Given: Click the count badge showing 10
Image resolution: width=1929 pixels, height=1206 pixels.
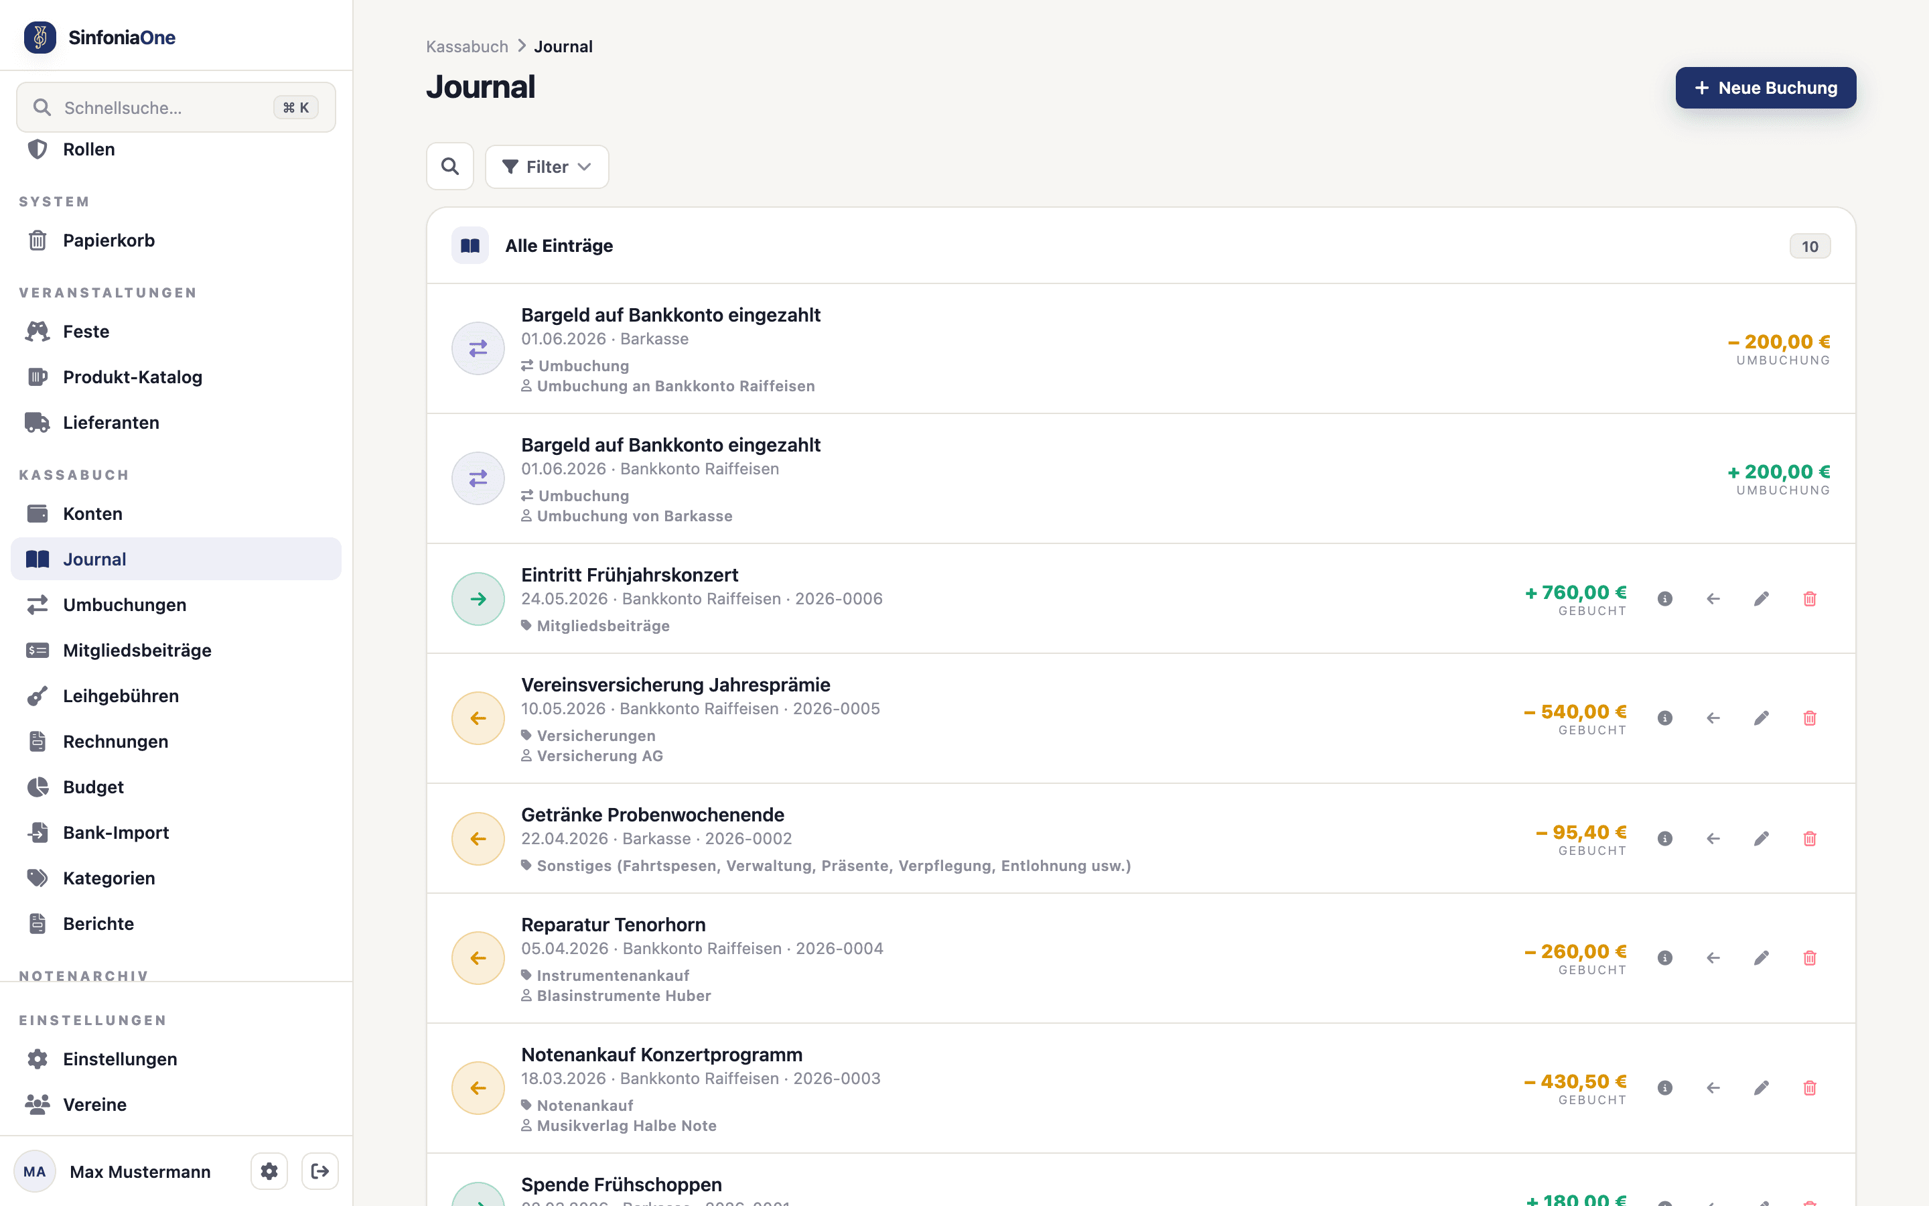Looking at the screenshot, I should [1809, 247].
